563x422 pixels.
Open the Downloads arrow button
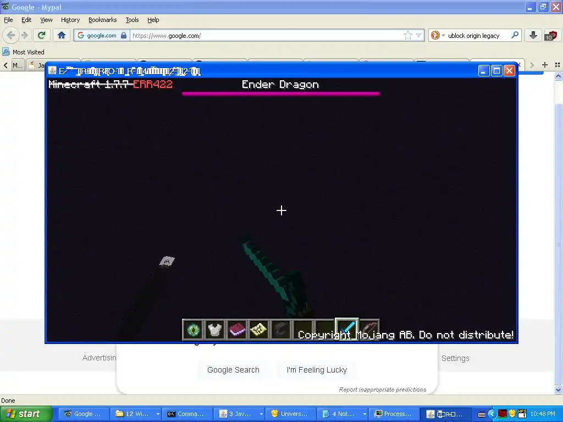pyautogui.click(x=533, y=35)
